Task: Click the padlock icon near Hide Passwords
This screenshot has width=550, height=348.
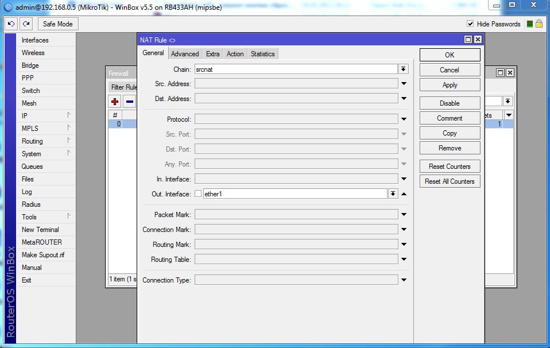Action: point(539,24)
